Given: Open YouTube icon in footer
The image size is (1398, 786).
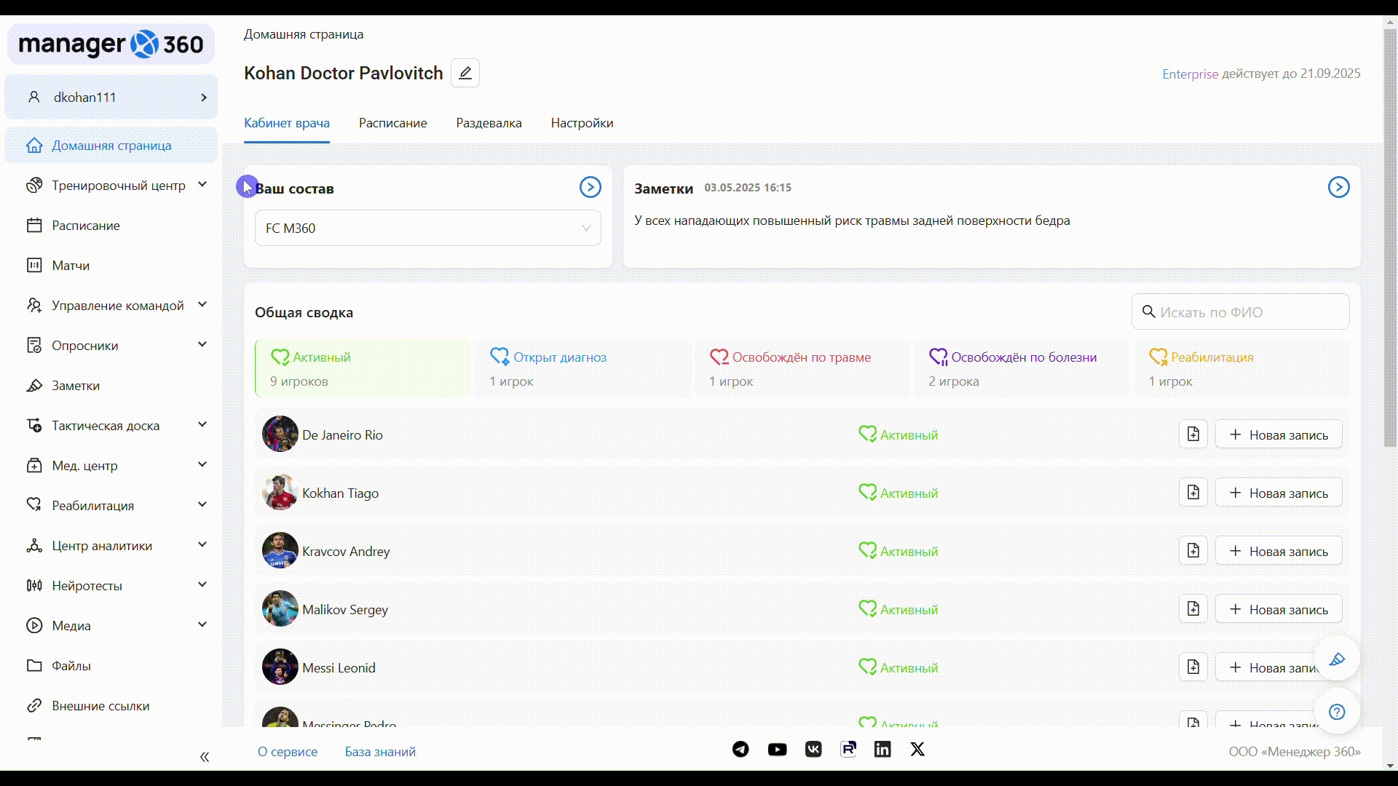Looking at the screenshot, I should click(x=777, y=750).
